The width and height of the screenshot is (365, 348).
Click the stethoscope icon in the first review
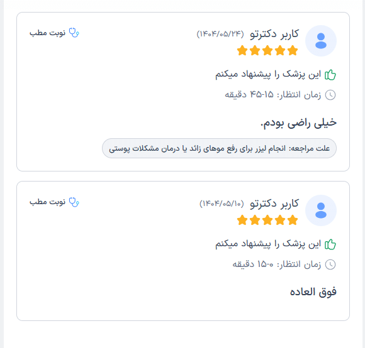(74, 33)
